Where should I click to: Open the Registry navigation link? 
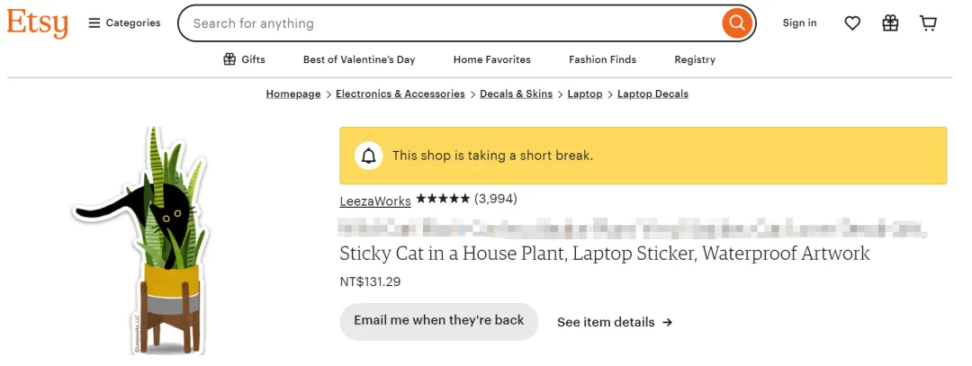coord(695,59)
